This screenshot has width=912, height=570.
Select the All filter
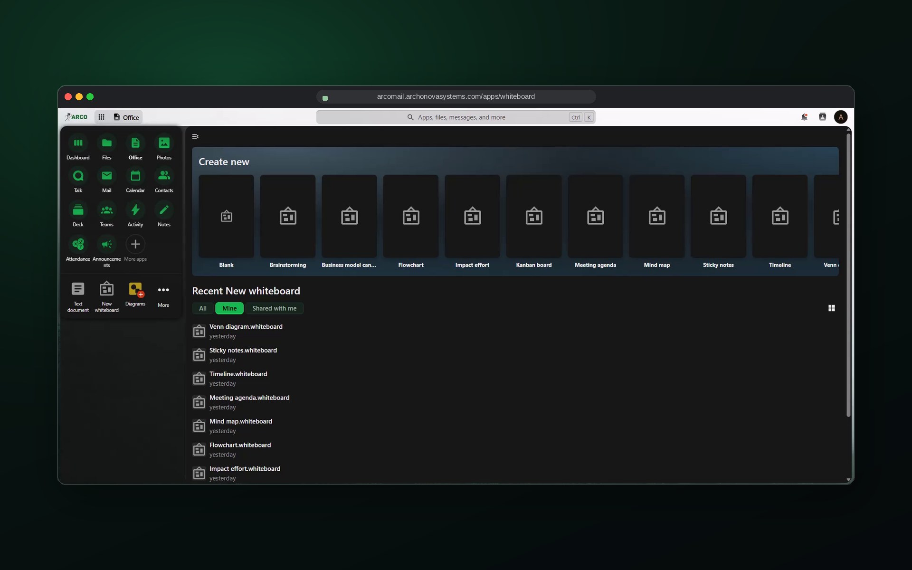pyautogui.click(x=203, y=308)
